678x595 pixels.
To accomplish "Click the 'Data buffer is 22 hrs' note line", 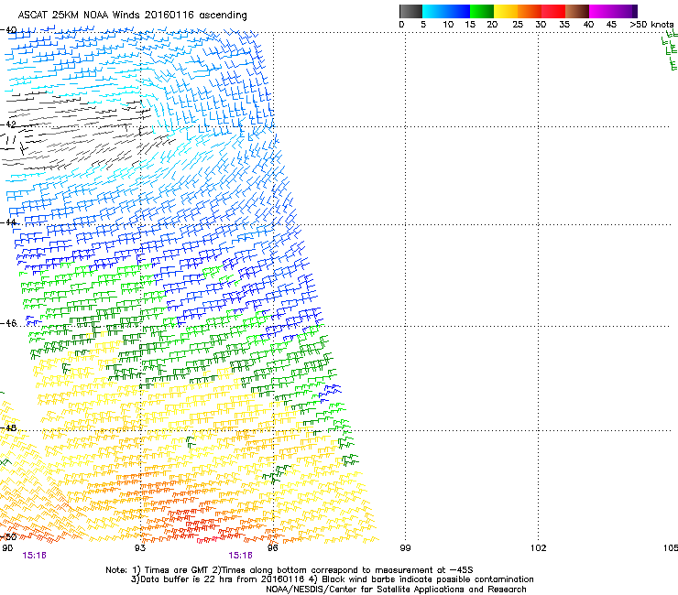I will (x=332, y=579).
